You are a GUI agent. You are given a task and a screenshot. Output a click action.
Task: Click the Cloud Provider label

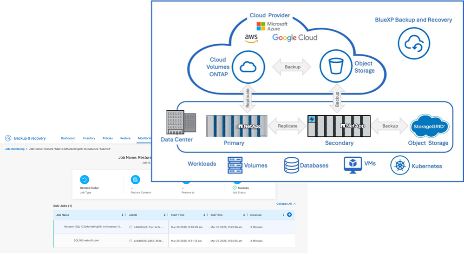[269, 15]
